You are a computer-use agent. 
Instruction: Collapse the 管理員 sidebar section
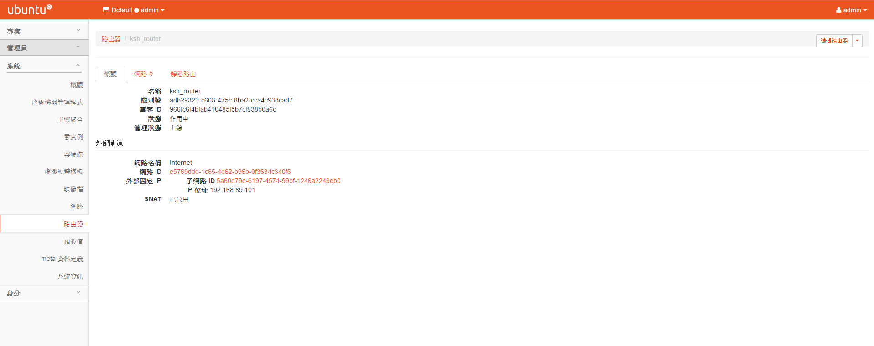(x=44, y=47)
